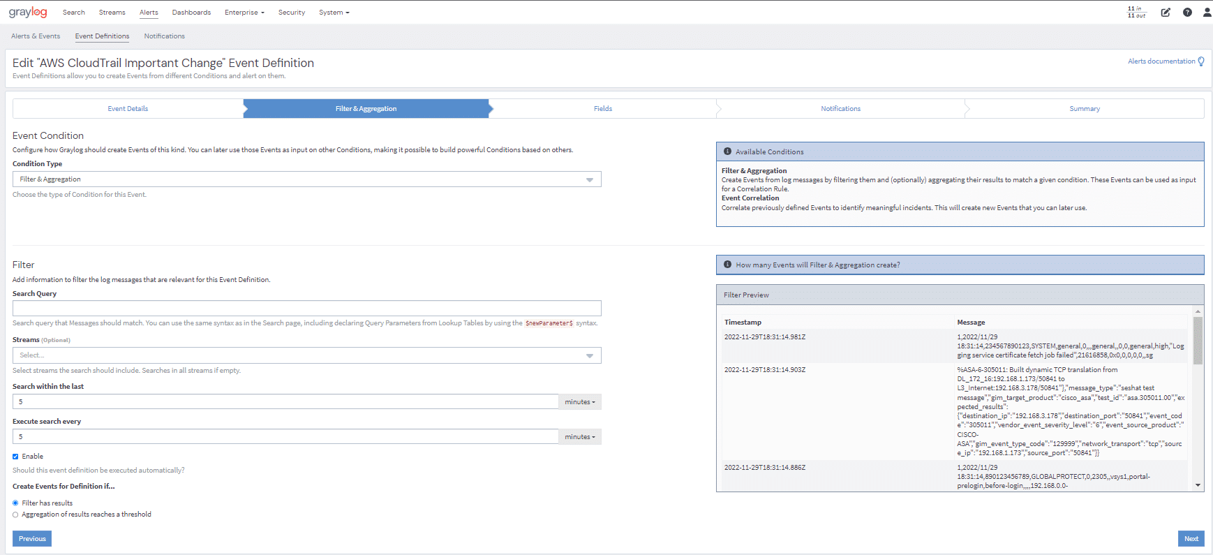The width and height of the screenshot is (1213, 555).
Task: Click info icon beside 'How many Events' header
Action: point(727,265)
